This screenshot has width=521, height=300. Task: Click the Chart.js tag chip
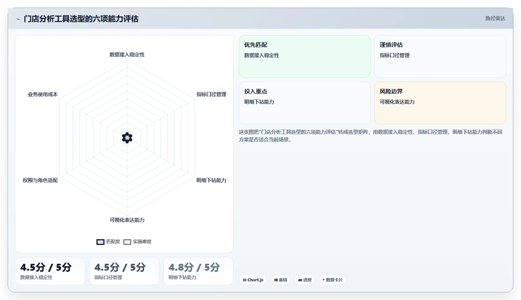click(x=253, y=280)
